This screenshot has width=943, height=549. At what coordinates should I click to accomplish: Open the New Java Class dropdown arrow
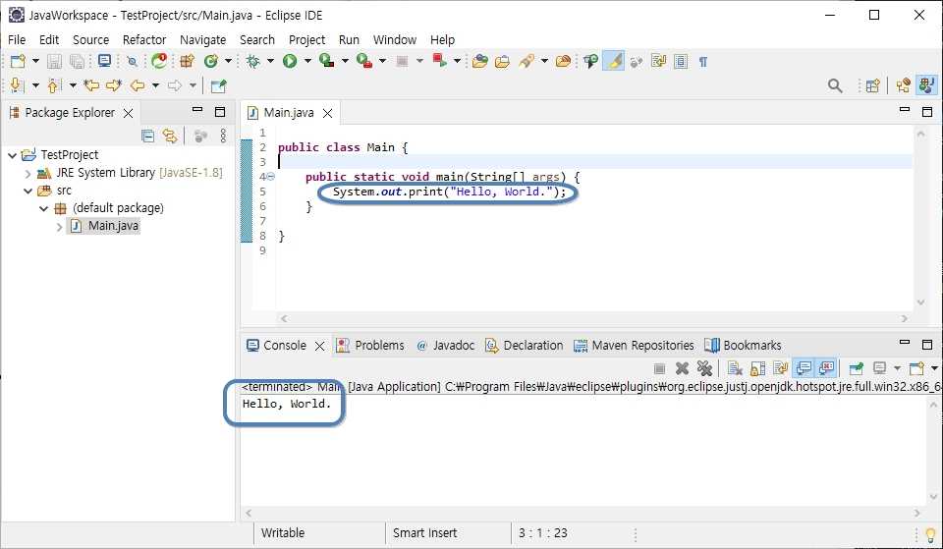pyautogui.click(x=228, y=61)
